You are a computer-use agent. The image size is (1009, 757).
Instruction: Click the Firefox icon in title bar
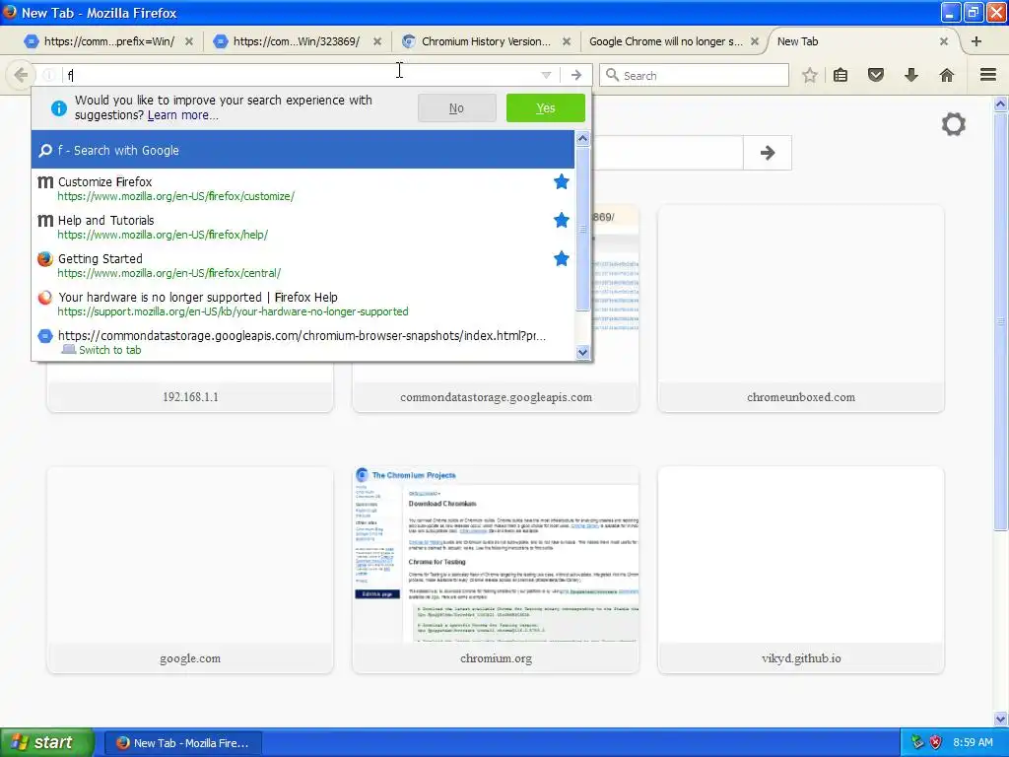(10, 12)
